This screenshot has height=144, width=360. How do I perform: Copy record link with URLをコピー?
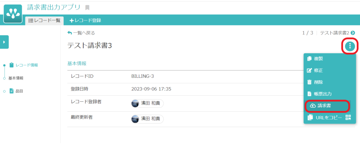point(324,118)
